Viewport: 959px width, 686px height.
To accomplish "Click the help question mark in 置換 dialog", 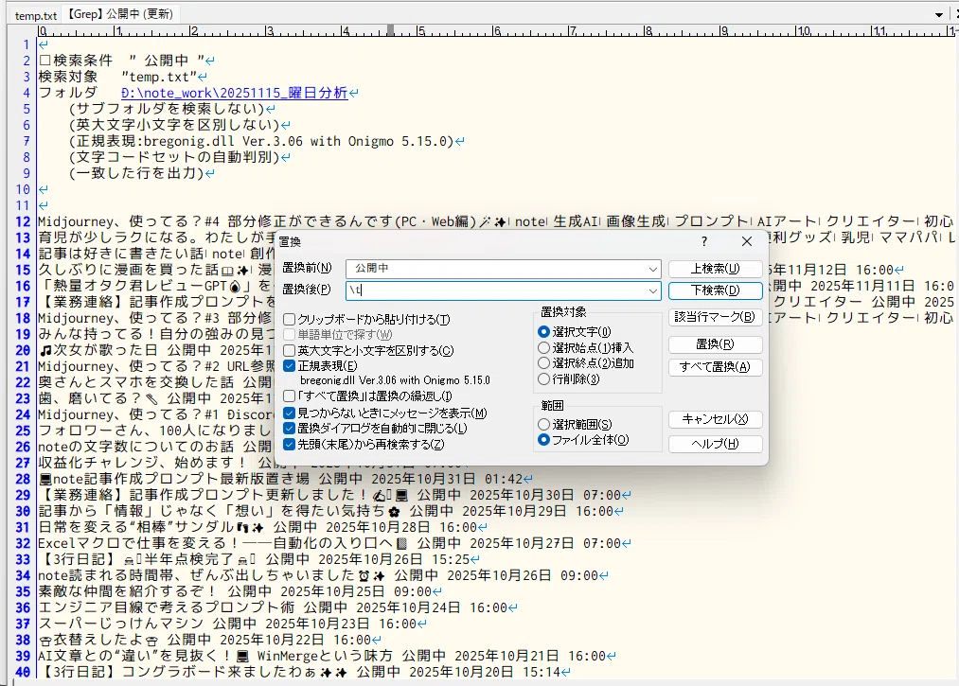I will 704,241.
